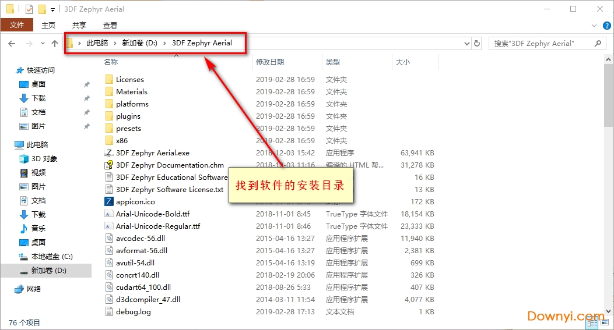614x330 pixels.
Task: Open the recent locations dropdown arrow
Action: [43, 44]
